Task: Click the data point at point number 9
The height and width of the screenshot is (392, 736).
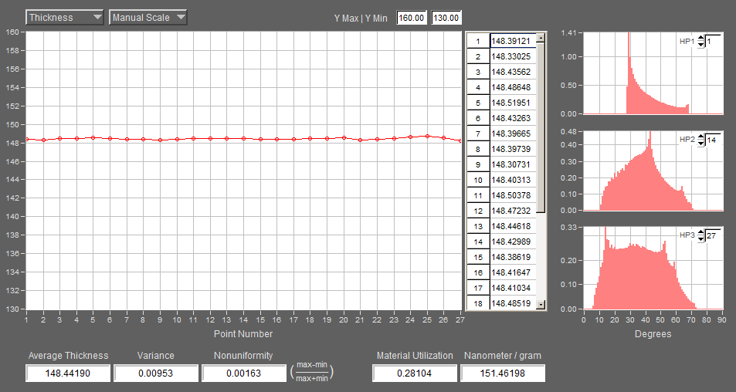Action: [x=160, y=140]
